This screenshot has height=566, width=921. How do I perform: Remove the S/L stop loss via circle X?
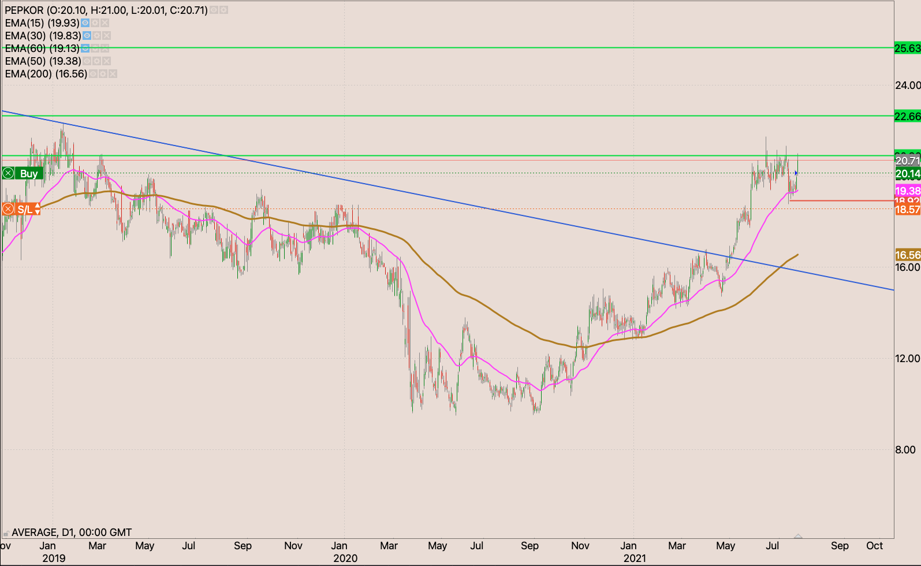point(8,209)
